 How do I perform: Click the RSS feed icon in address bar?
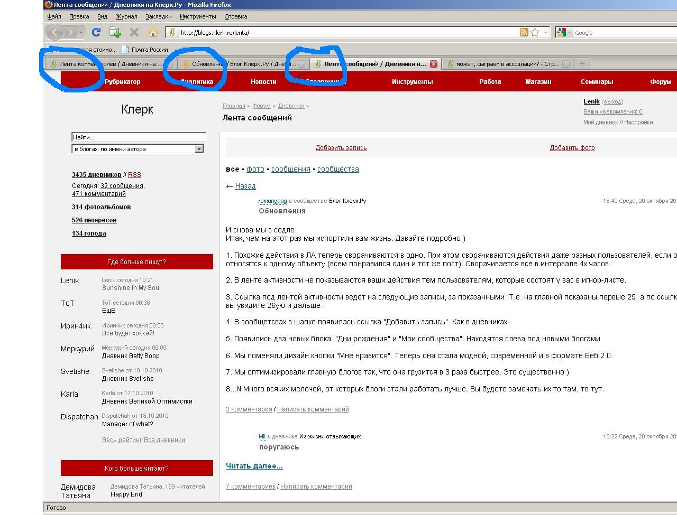(x=524, y=32)
